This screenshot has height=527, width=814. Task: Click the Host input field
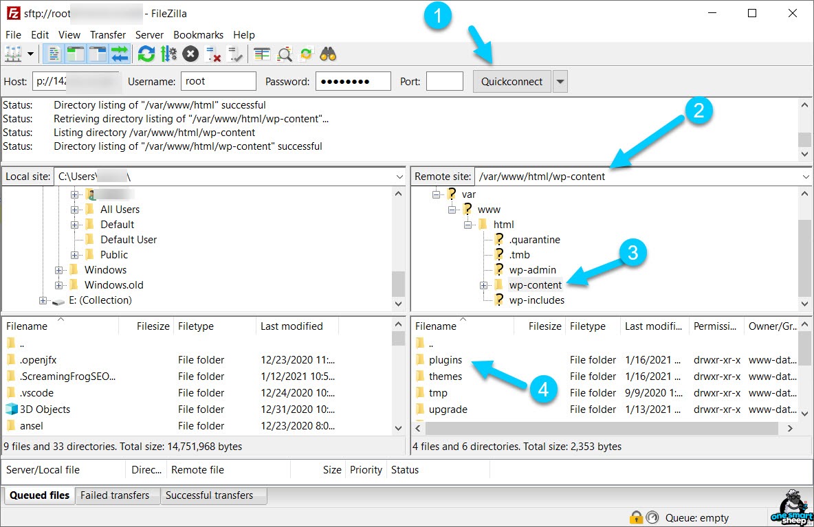pos(76,82)
